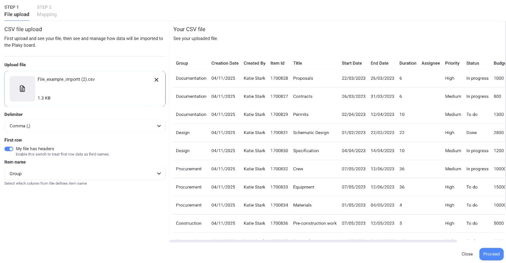506x263 pixels.
Task: Click the 1.3 KB file size label
Action: point(44,98)
